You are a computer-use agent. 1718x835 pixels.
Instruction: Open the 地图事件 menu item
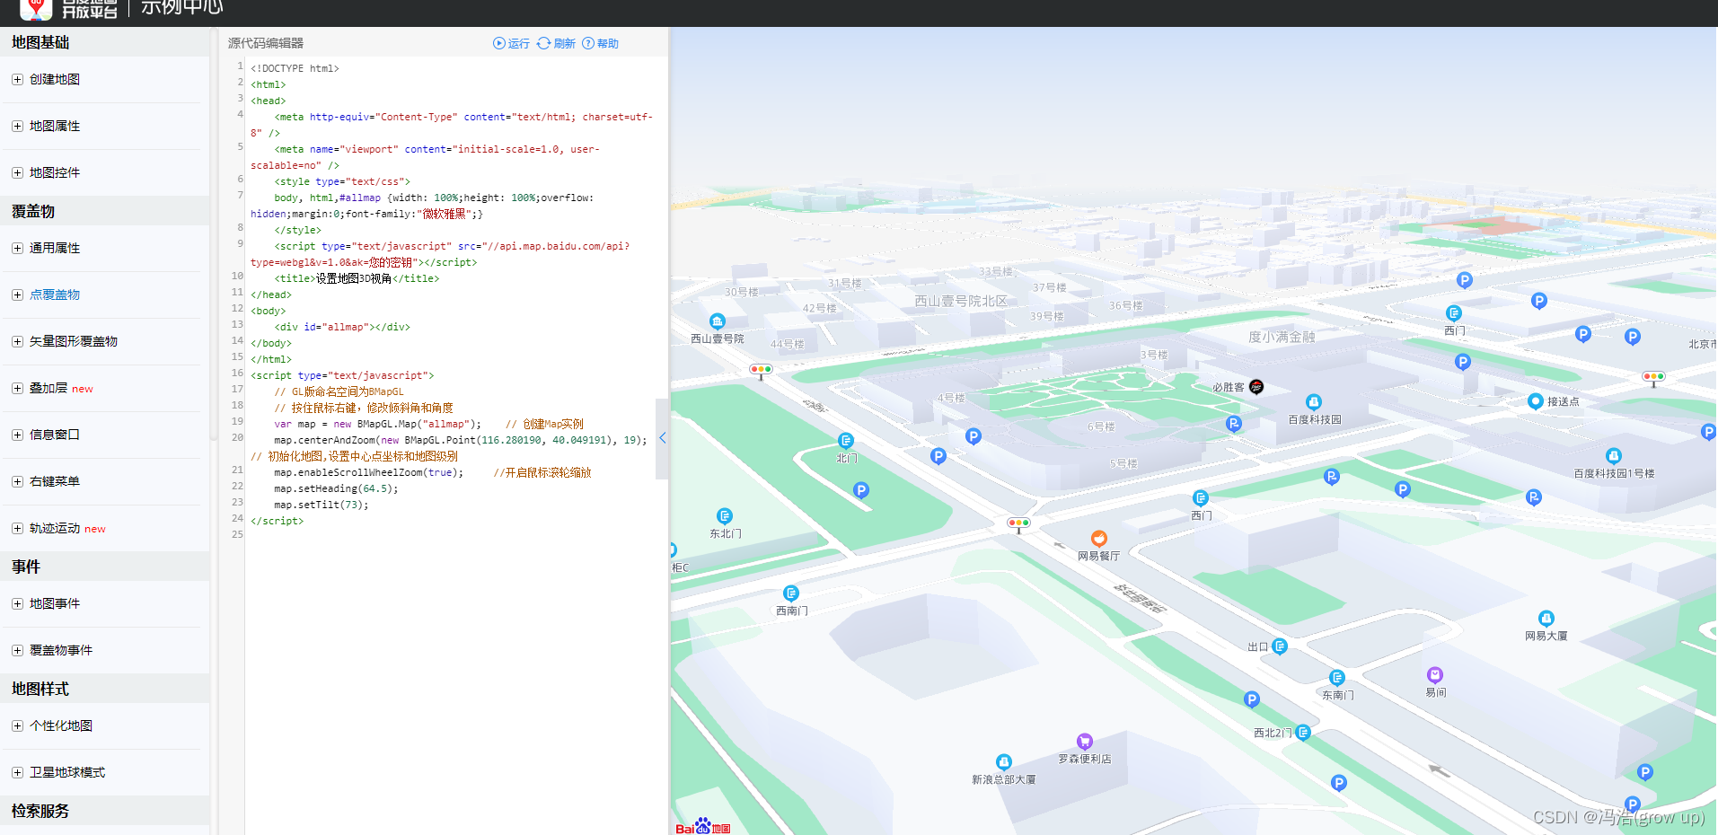(55, 603)
